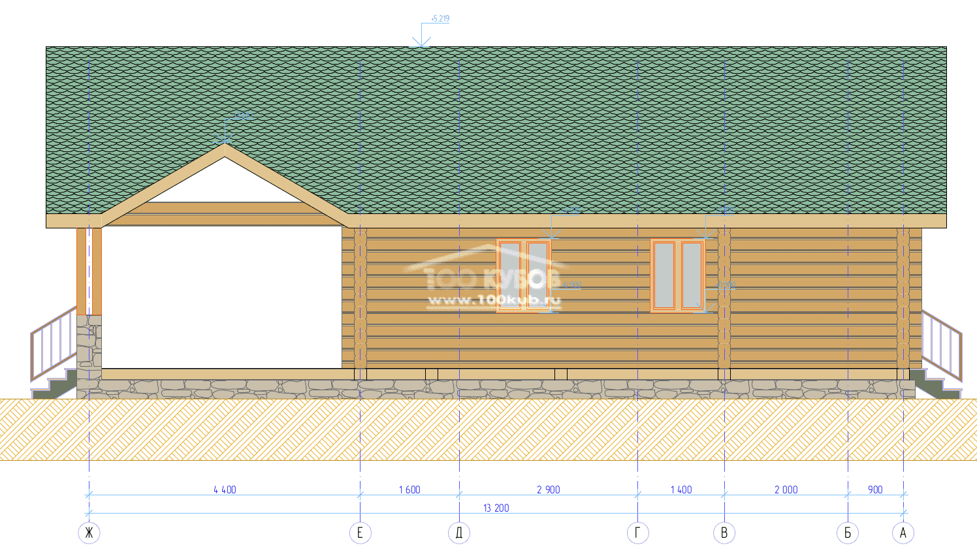
Task: Click the 4 400 dimension label
Action: point(225,489)
